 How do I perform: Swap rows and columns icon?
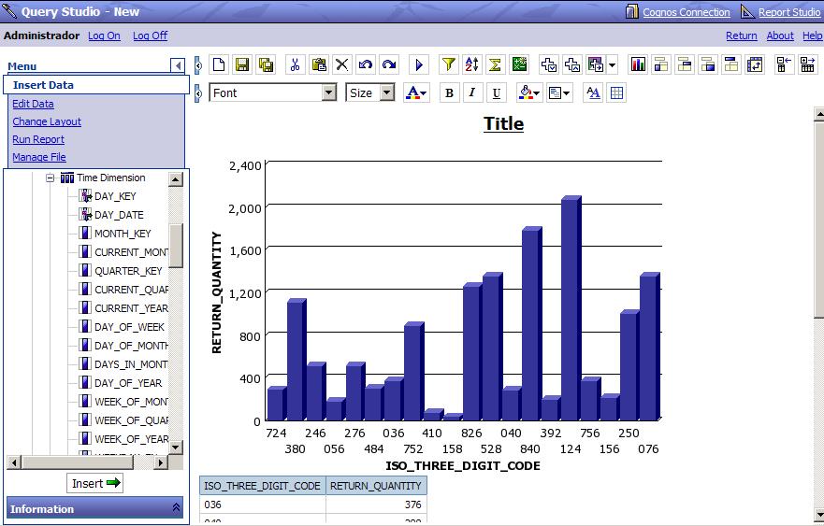pos(755,64)
